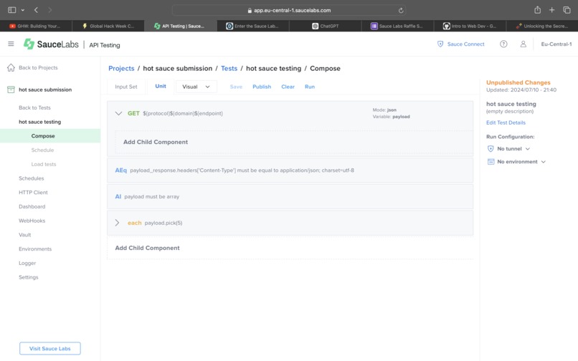Show the tab overview icon
The image size is (578, 361).
click(567, 10)
